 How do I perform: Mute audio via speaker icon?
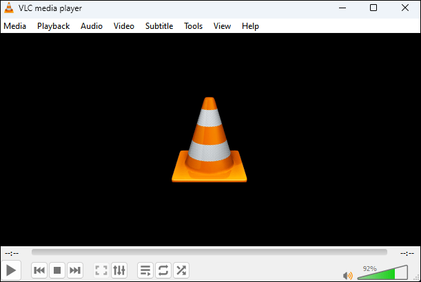click(x=348, y=275)
